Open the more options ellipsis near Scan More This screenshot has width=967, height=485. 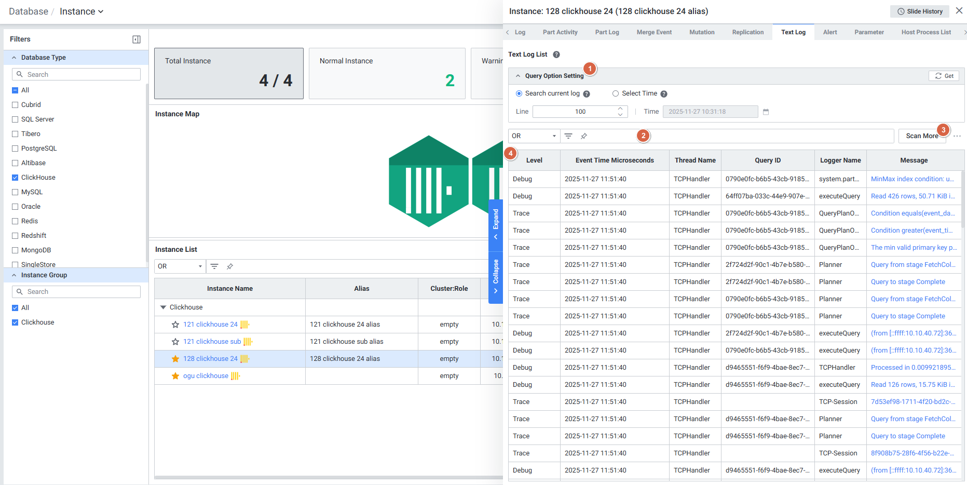pos(957,136)
